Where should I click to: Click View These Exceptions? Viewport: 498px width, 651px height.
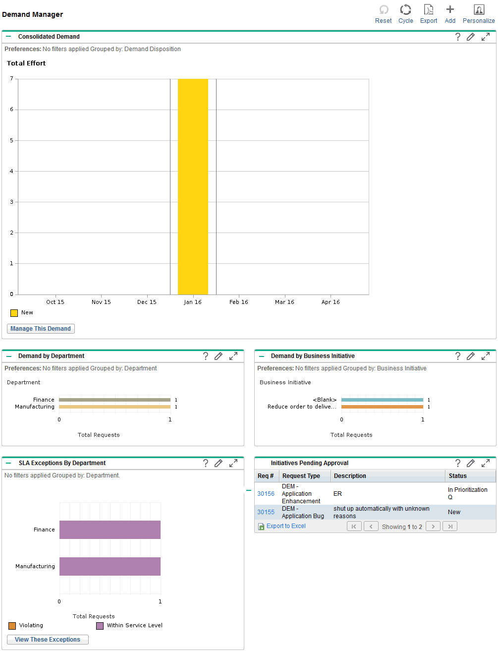[47, 639]
